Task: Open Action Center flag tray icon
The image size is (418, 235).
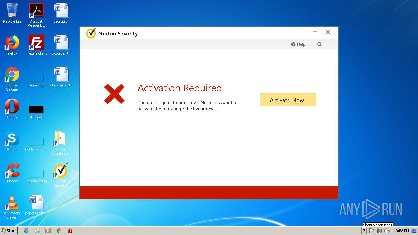Action: 371,231
